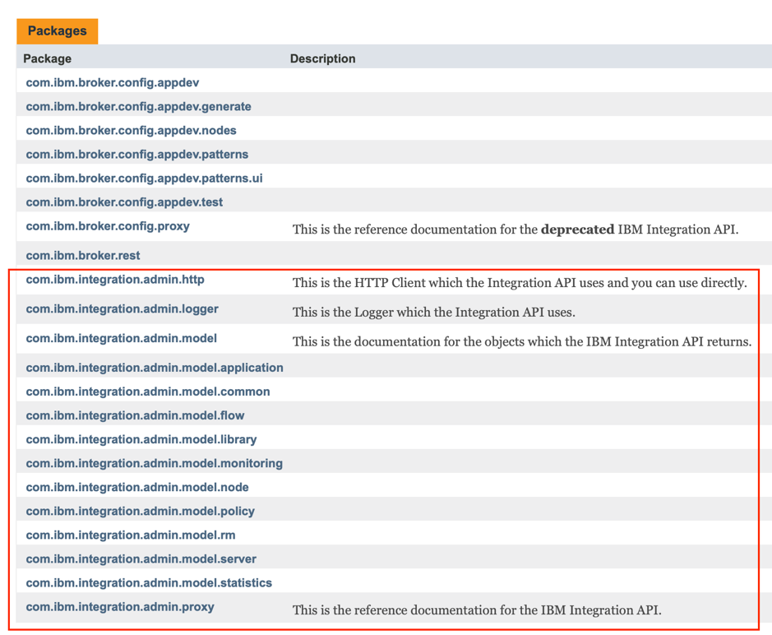The height and width of the screenshot is (635, 772).
Task: Open com.ibm.broker.config.appdev.generate link
Action: (138, 106)
